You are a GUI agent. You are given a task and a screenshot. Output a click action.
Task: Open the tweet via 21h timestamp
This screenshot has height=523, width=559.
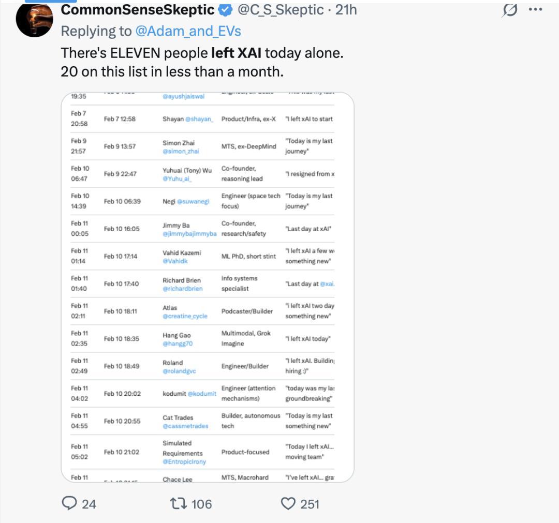point(346,9)
